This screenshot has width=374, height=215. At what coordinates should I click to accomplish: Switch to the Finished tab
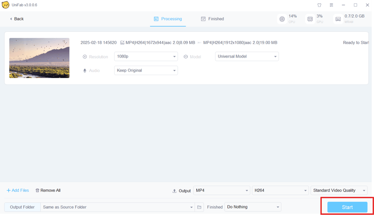[x=212, y=19]
